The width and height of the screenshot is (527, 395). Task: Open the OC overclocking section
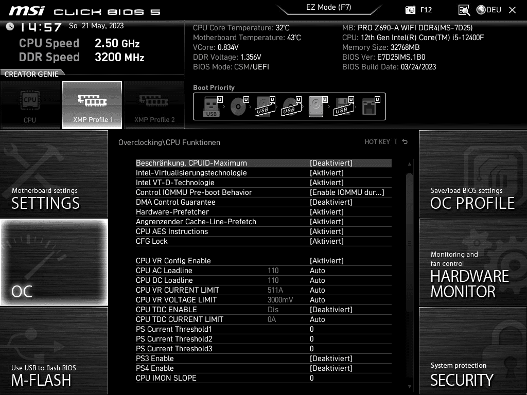pos(54,262)
